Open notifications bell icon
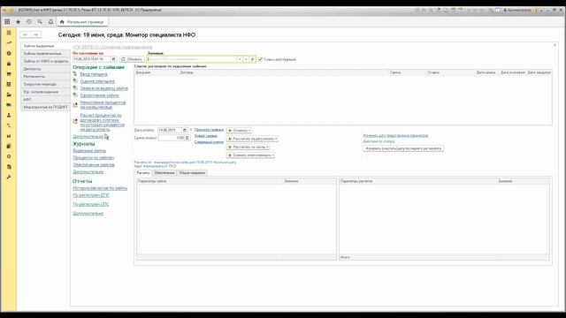This screenshot has width=566, height=318. (51, 21)
